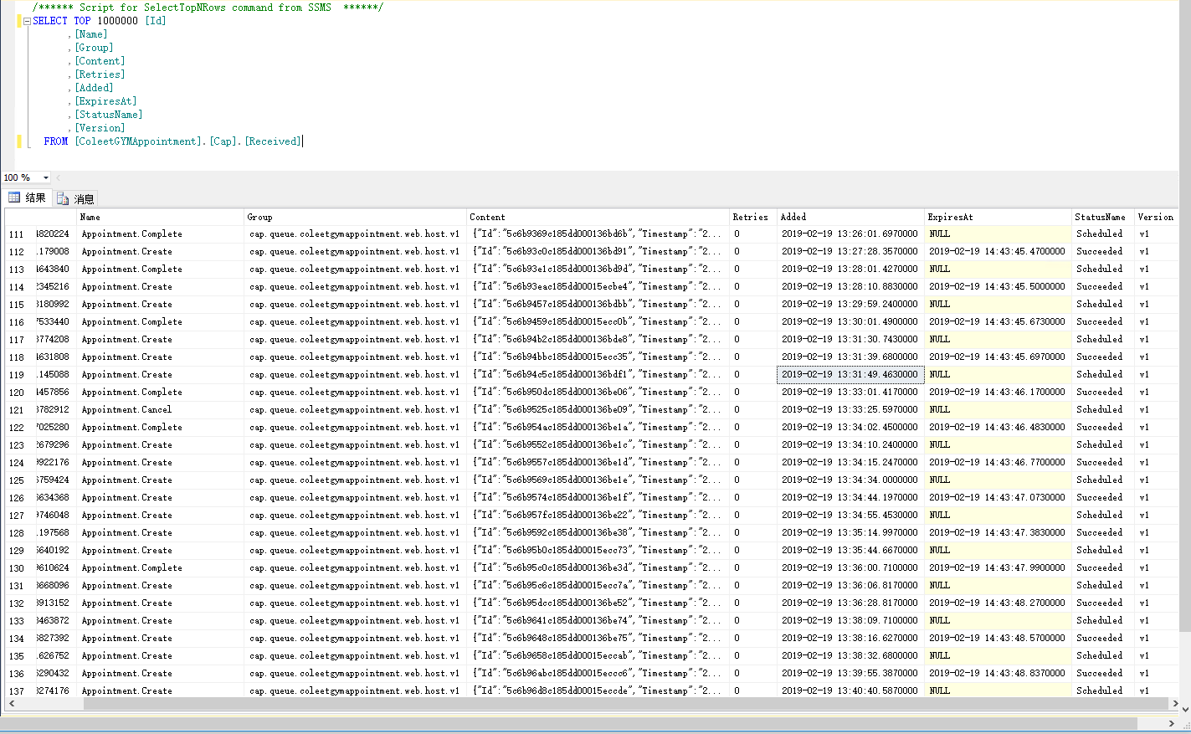The image size is (1191, 734).
Task: Click Added value 2019-02-19 13:34:34.0000000
Action: tap(850, 480)
